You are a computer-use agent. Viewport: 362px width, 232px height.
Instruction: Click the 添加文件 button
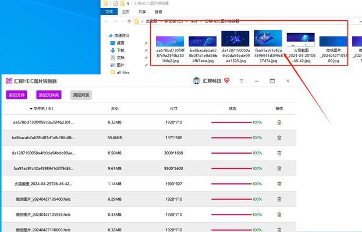[x=17, y=95]
